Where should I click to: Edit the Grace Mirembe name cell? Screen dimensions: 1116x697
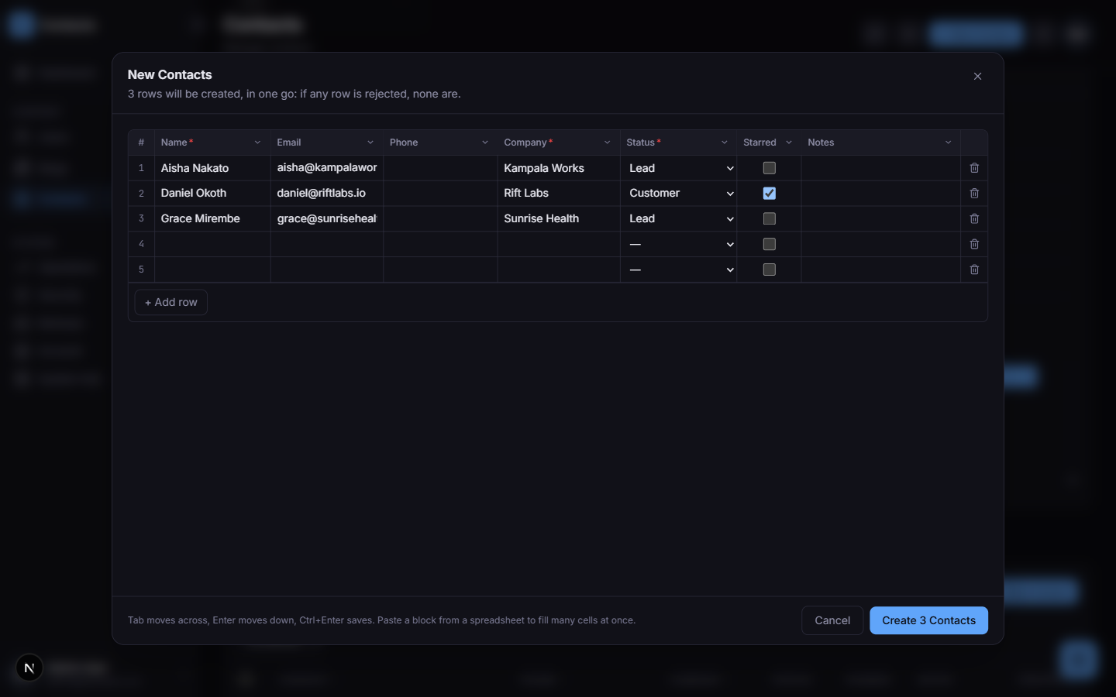click(212, 219)
